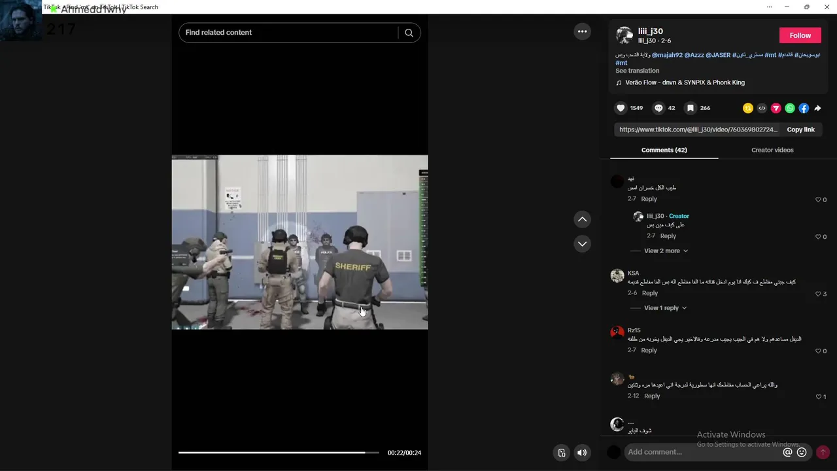Mute the video with speaker icon
The width and height of the screenshot is (837, 471).
point(582,453)
